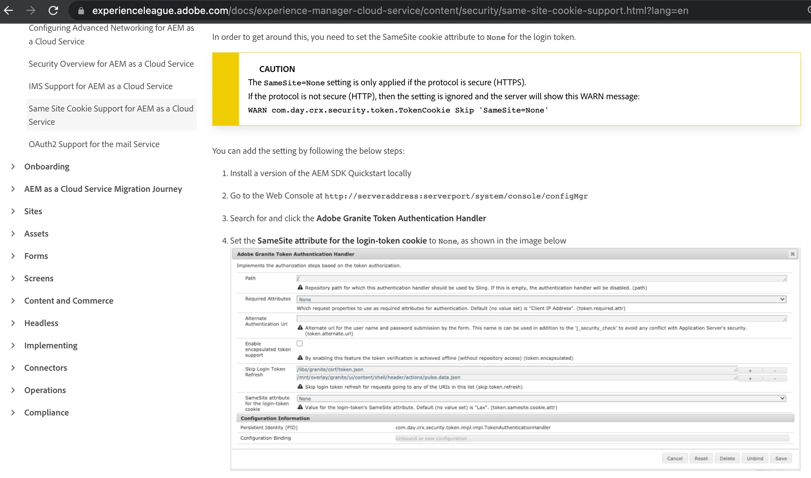Open Security Overview for AEM page

pyautogui.click(x=111, y=64)
